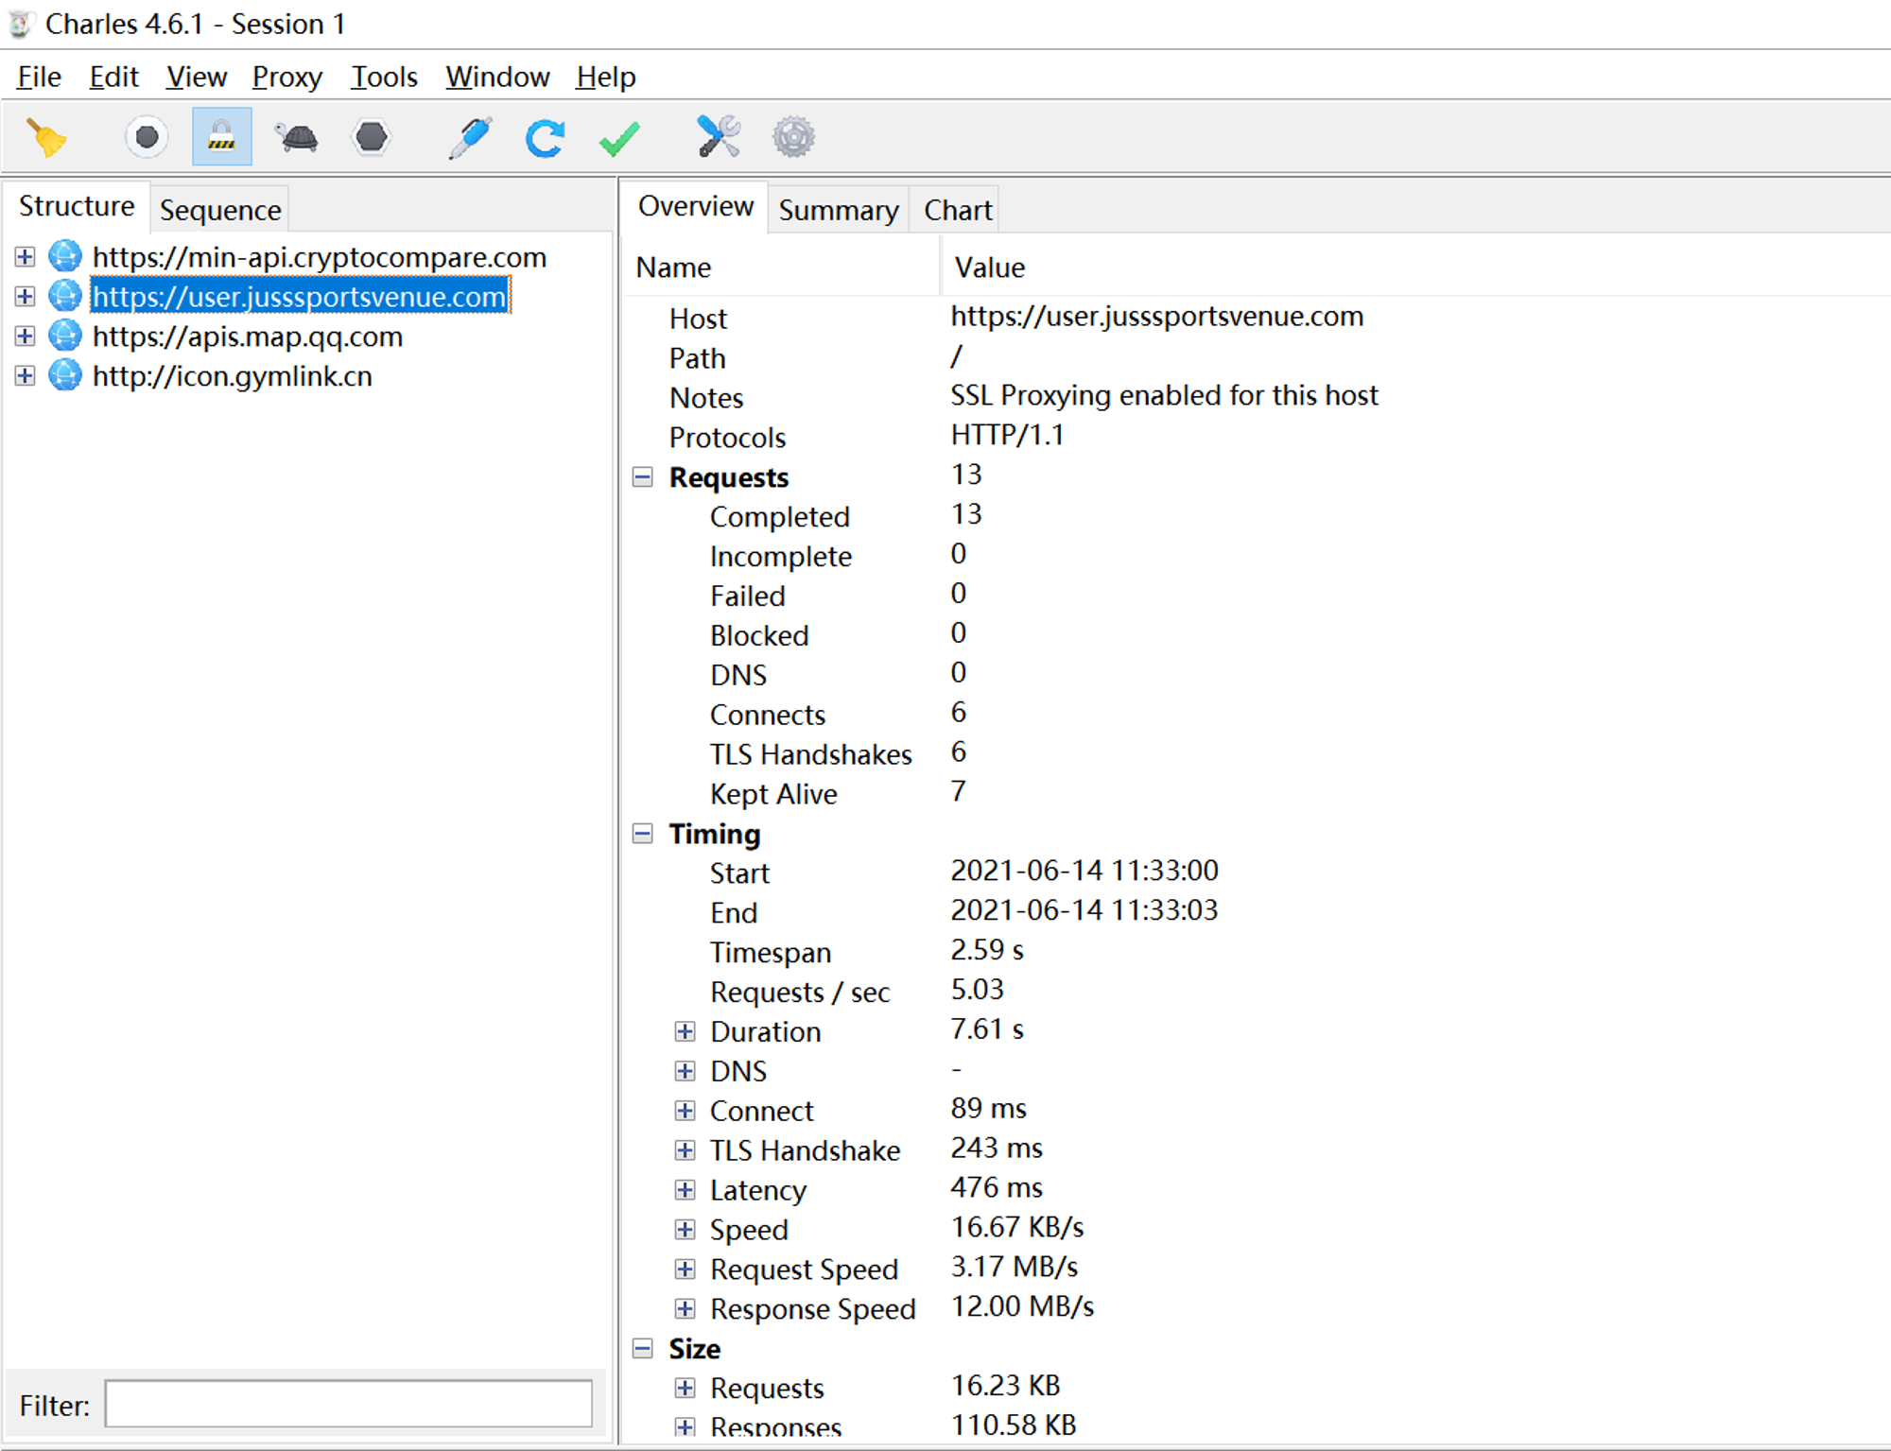1891x1451 pixels.
Task: Expand the Duration row
Action: pos(685,1031)
